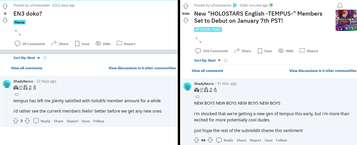The width and height of the screenshot is (357, 145).
Task: Upvote the HOLOSTARS Tempus announcement post
Action: 186,6
